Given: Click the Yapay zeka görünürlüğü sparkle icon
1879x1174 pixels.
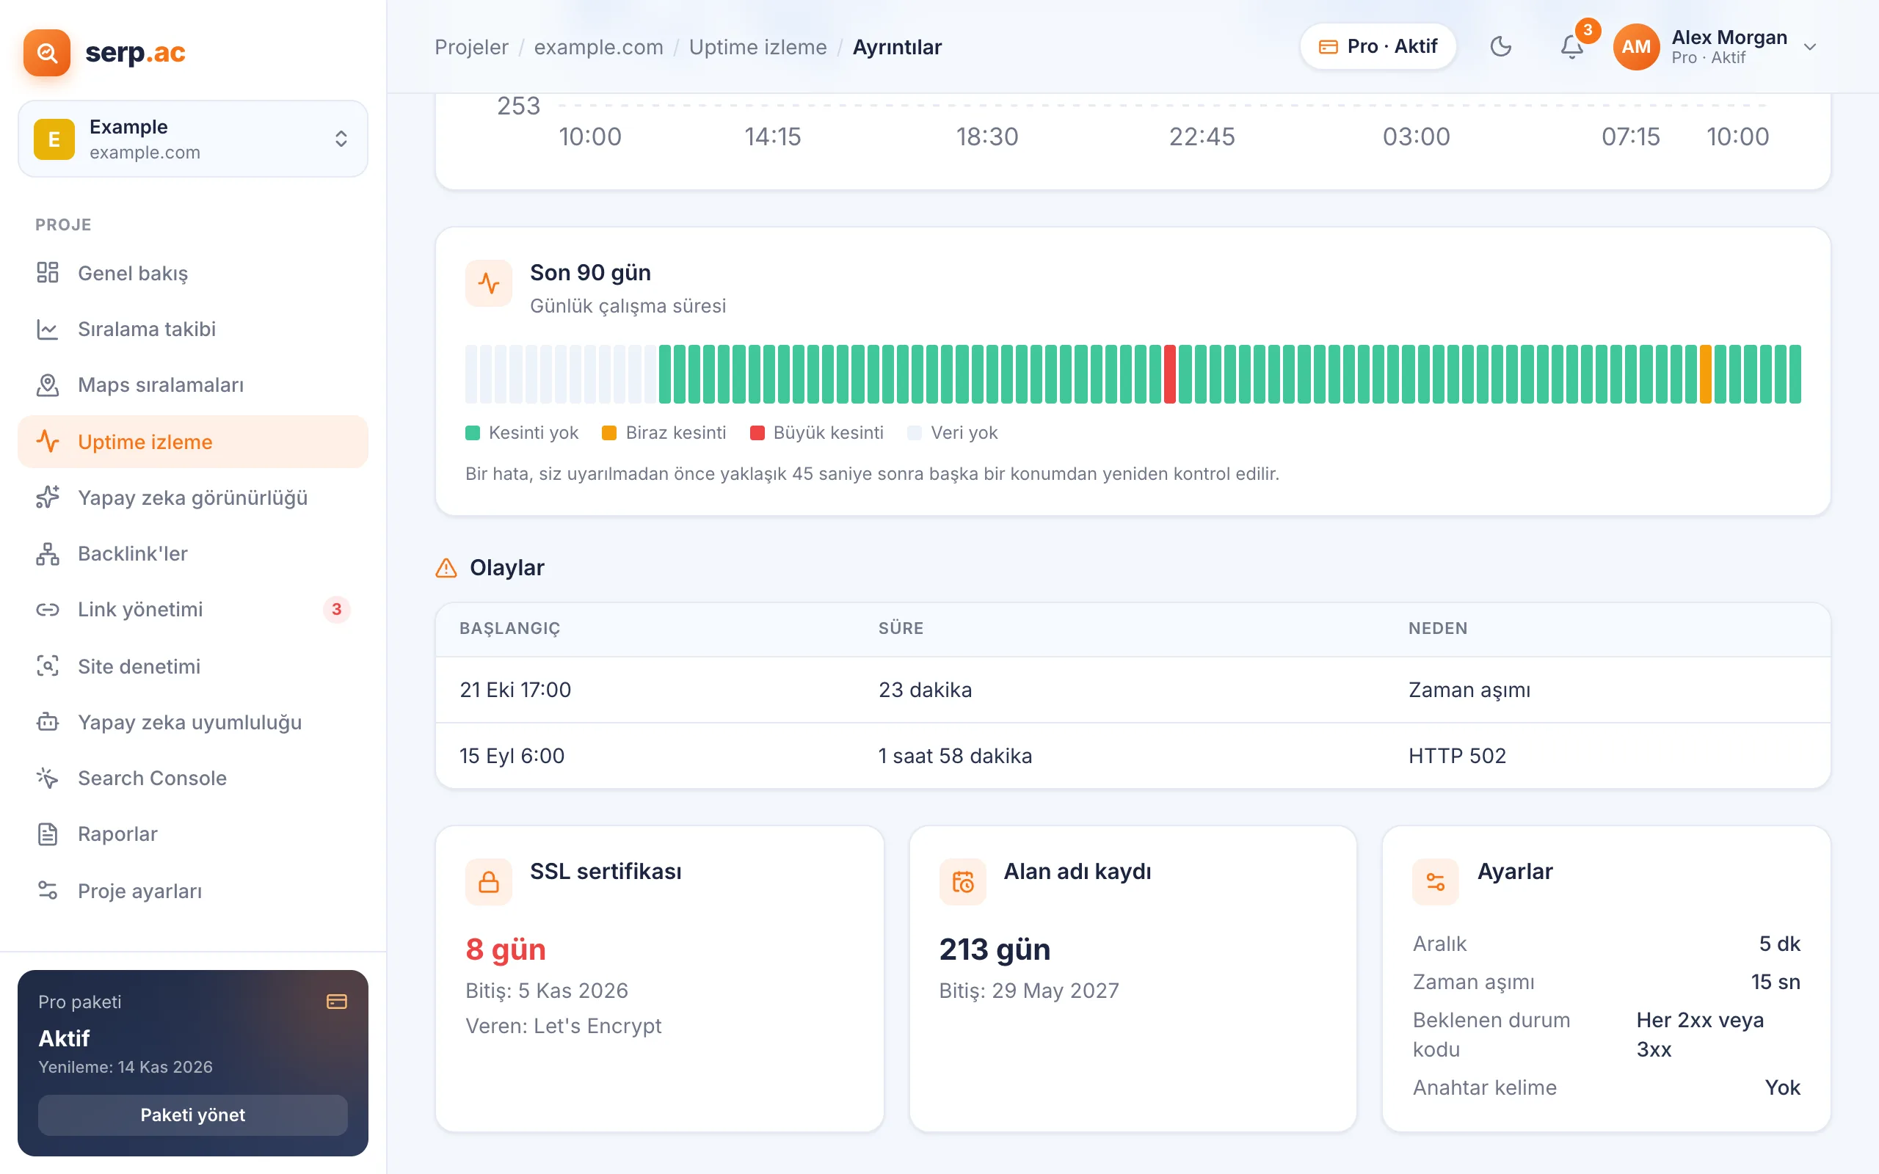Looking at the screenshot, I should coord(48,497).
